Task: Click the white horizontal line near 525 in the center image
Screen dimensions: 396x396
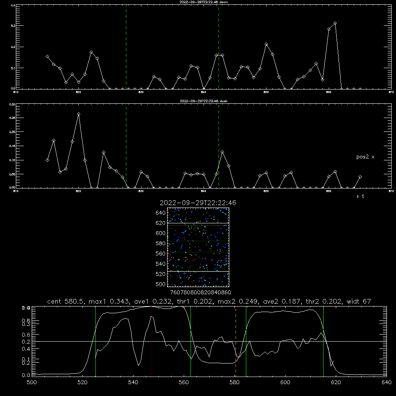Action: click(198, 272)
